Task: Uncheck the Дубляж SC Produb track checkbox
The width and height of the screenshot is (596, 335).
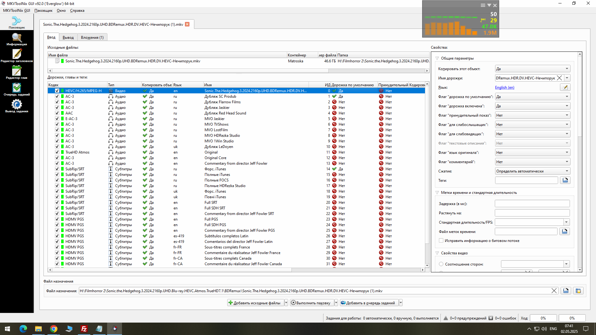Action: [57, 96]
